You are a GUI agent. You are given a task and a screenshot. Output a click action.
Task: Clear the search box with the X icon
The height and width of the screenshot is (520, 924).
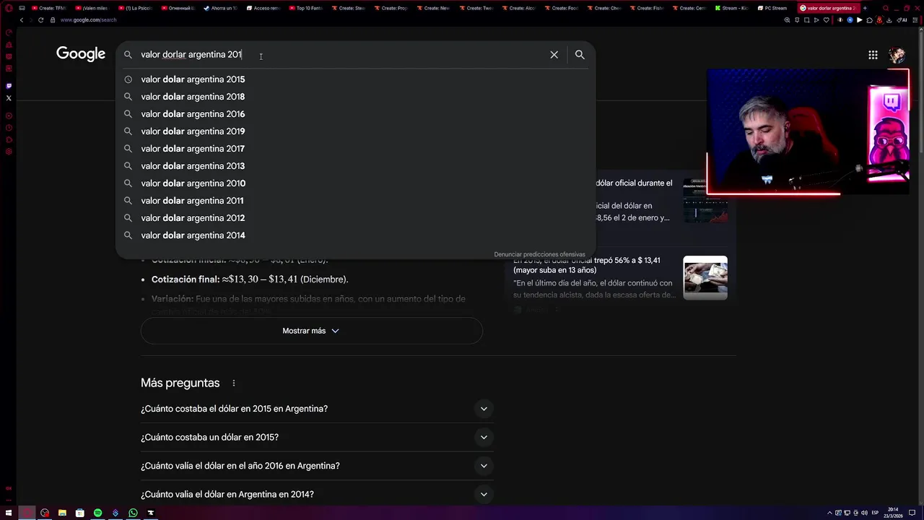click(x=554, y=55)
